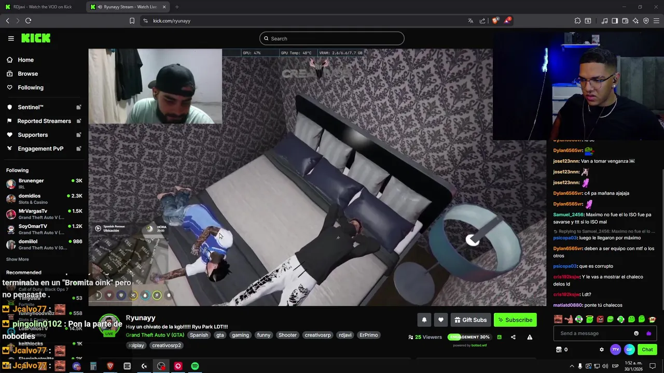Click the lock icon beside Engagement PvP
Viewport: 664px width, 373px height.
79,149
